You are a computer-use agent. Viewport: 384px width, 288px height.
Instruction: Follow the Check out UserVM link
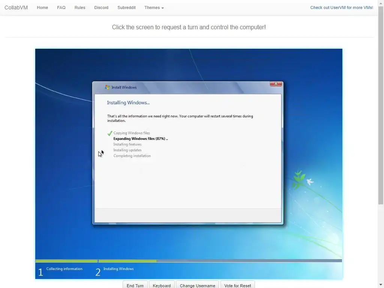tap(341, 7)
